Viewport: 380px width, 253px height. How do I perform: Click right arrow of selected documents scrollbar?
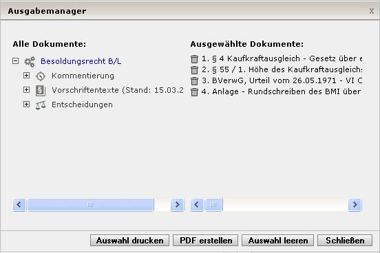click(x=355, y=205)
